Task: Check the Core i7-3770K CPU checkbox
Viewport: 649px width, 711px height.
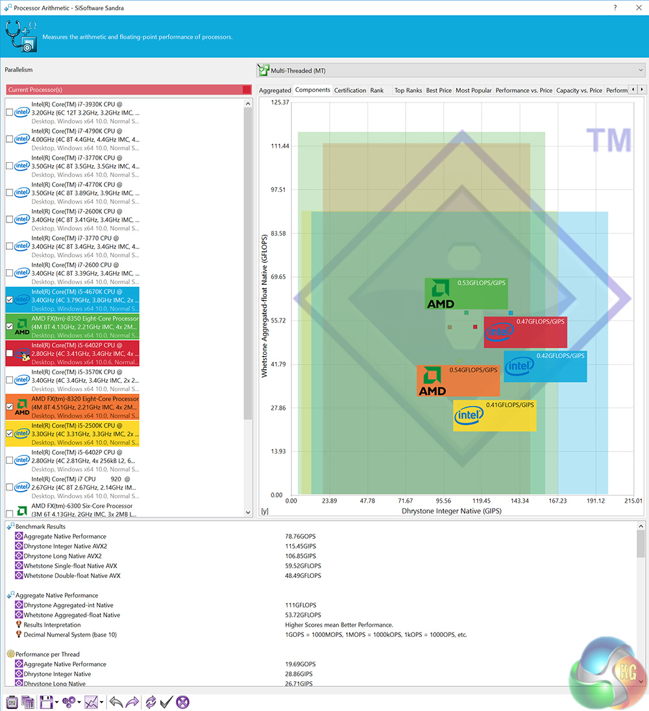Action: 10,166
